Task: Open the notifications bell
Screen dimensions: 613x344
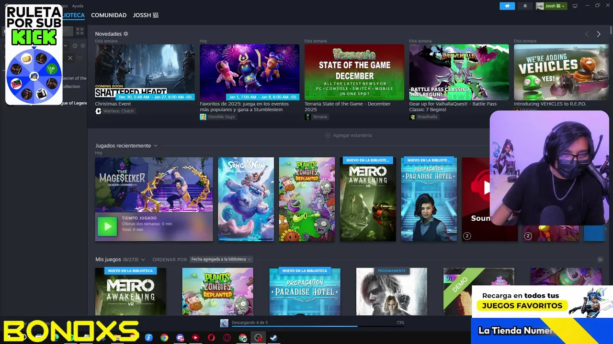Action: coord(525,6)
